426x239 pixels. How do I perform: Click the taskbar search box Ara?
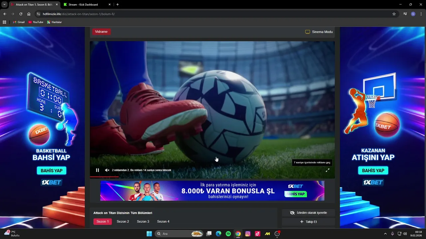(x=180, y=234)
